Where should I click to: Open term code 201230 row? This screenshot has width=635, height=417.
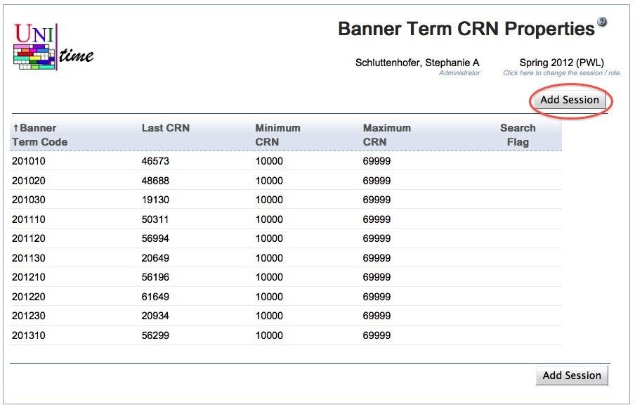click(285, 316)
